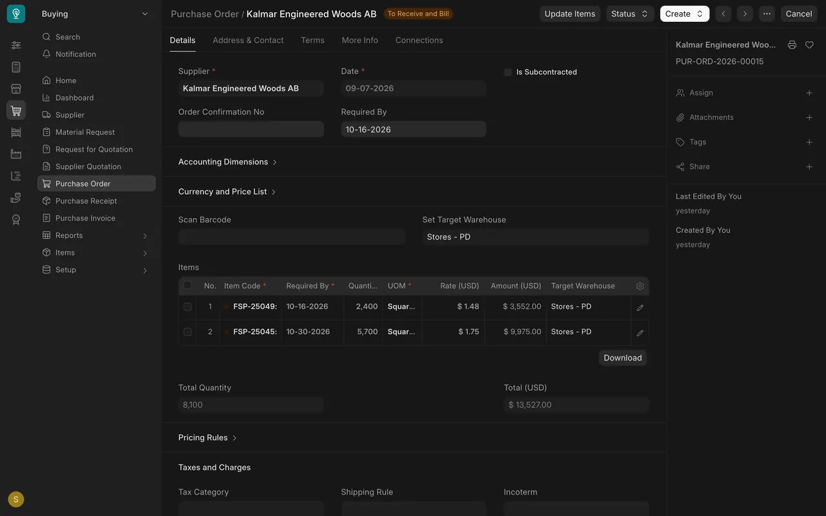Click Cancel button
The image size is (826, 516).
click(799, 14)
